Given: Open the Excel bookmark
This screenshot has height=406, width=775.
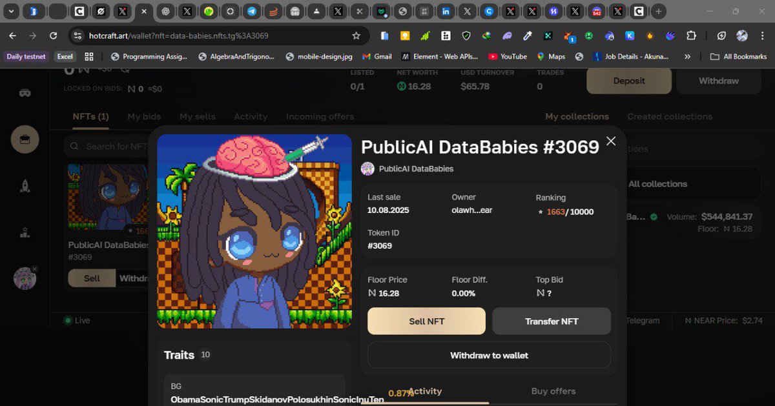Looking at the screenshot, I should (65, 57).
